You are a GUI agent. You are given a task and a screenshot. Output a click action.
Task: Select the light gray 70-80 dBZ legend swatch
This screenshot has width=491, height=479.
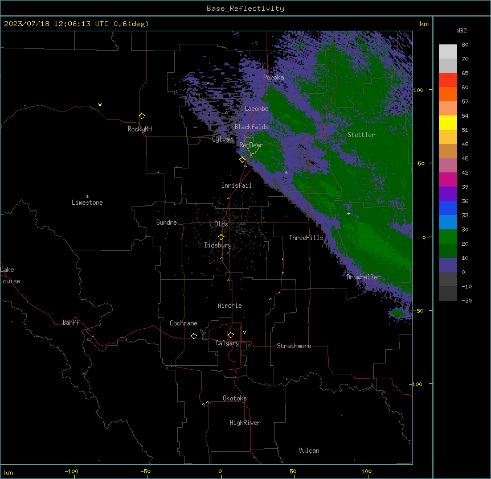(448, 52)
